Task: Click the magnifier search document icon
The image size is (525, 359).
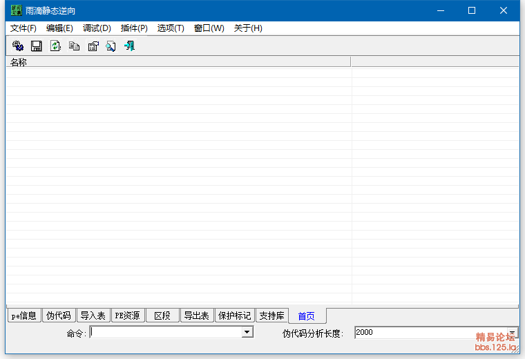Action: (111, 46)
